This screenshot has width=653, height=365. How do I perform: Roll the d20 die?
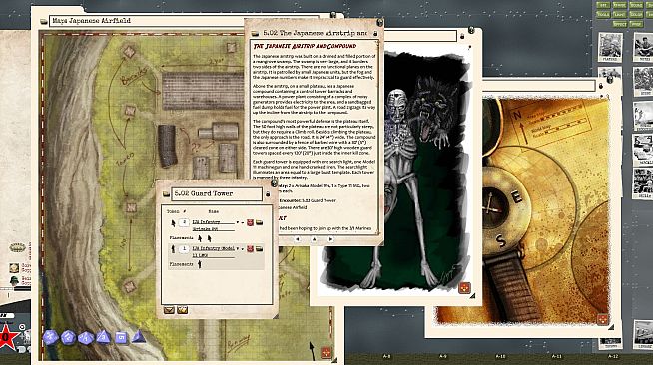tap(50, 337)
